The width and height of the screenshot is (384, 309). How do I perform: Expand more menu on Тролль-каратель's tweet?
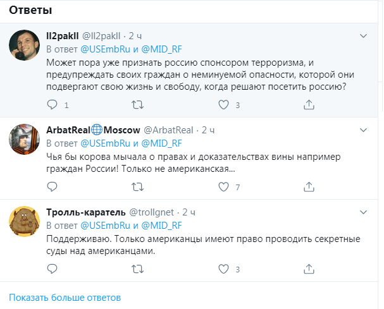coord(363,212)
